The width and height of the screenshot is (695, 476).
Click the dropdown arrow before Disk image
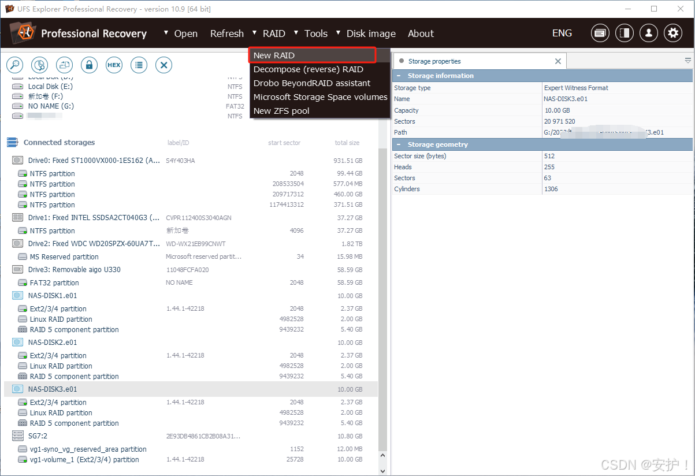pyautogui.click(x=339, y=33)
